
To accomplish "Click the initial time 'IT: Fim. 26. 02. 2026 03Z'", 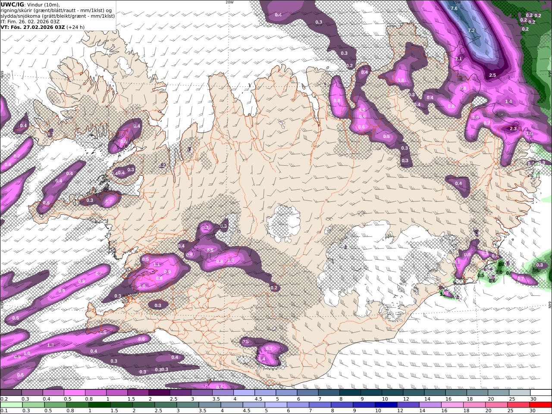I will [30, 21].
